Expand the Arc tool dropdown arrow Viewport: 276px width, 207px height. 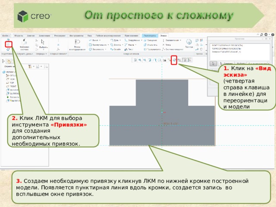click(120, 40)
